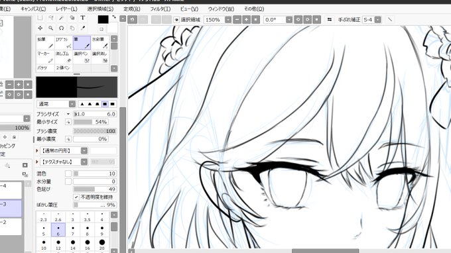Viewport: 451px width, 253px height.
Task: Rotate canvas counterclockwise toolbar button
Action: pyautogui.click(x=298, y=19)
